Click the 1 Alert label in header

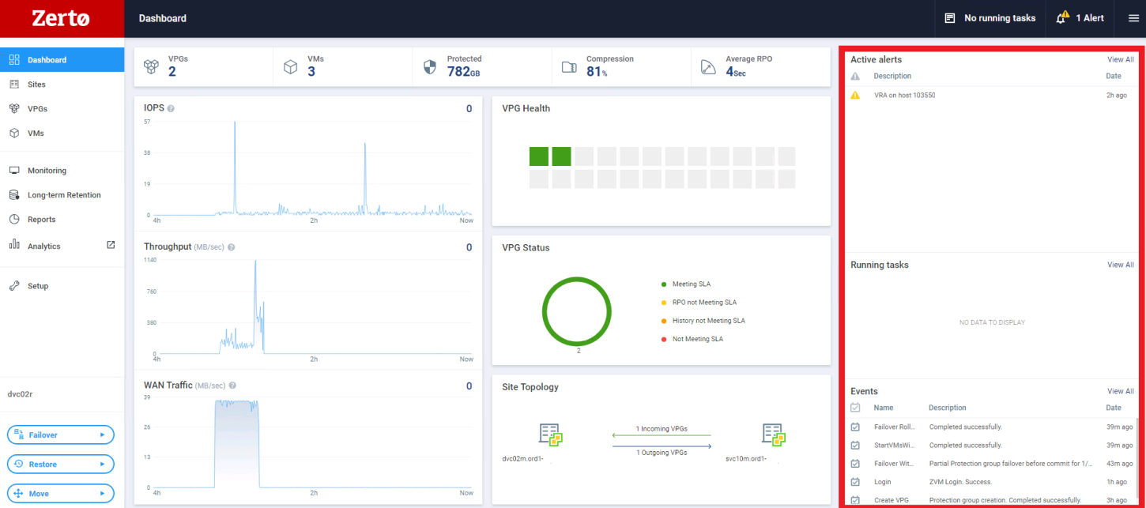[1090, 18]
